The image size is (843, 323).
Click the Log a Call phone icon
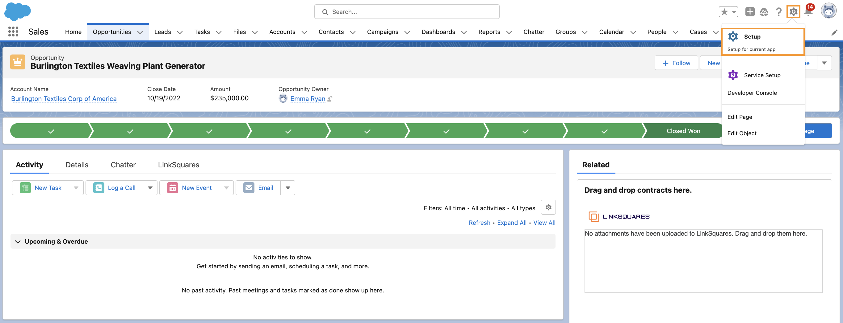99,187
